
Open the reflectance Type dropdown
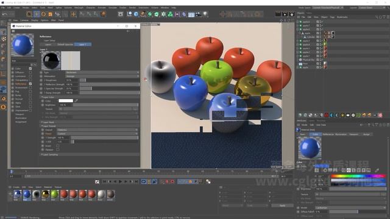(x=102, y=72)
